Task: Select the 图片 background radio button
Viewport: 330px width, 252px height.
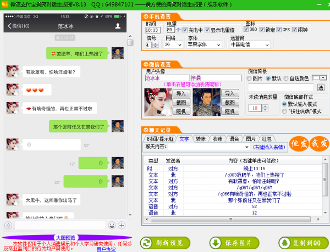Action: [x=249, y=79]
